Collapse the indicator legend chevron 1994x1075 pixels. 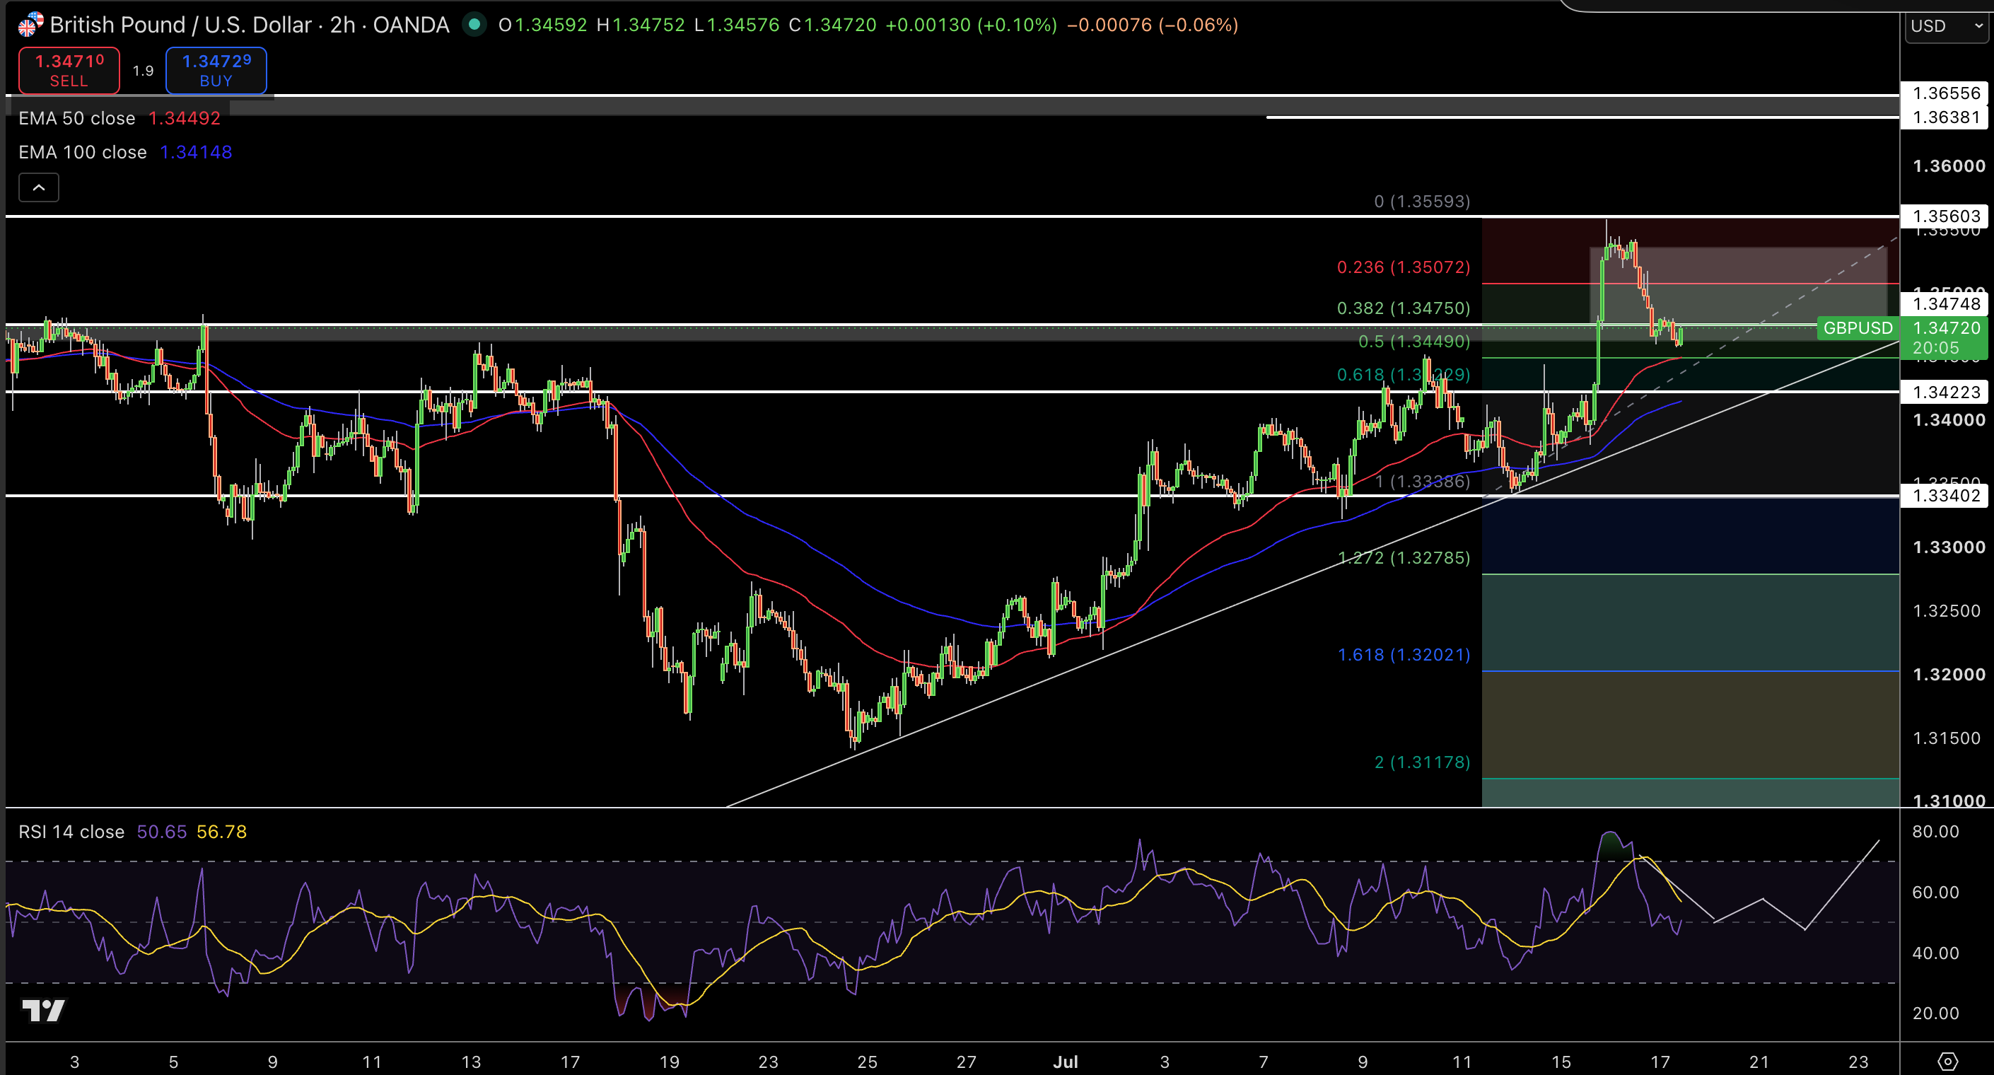(39, 187)
